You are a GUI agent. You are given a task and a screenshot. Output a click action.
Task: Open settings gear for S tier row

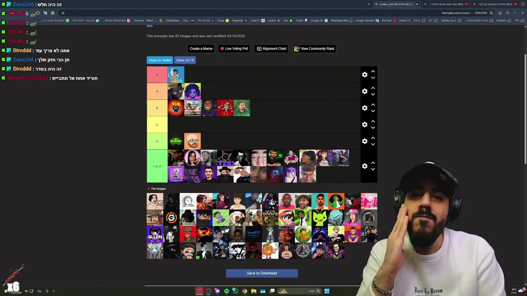364,74
